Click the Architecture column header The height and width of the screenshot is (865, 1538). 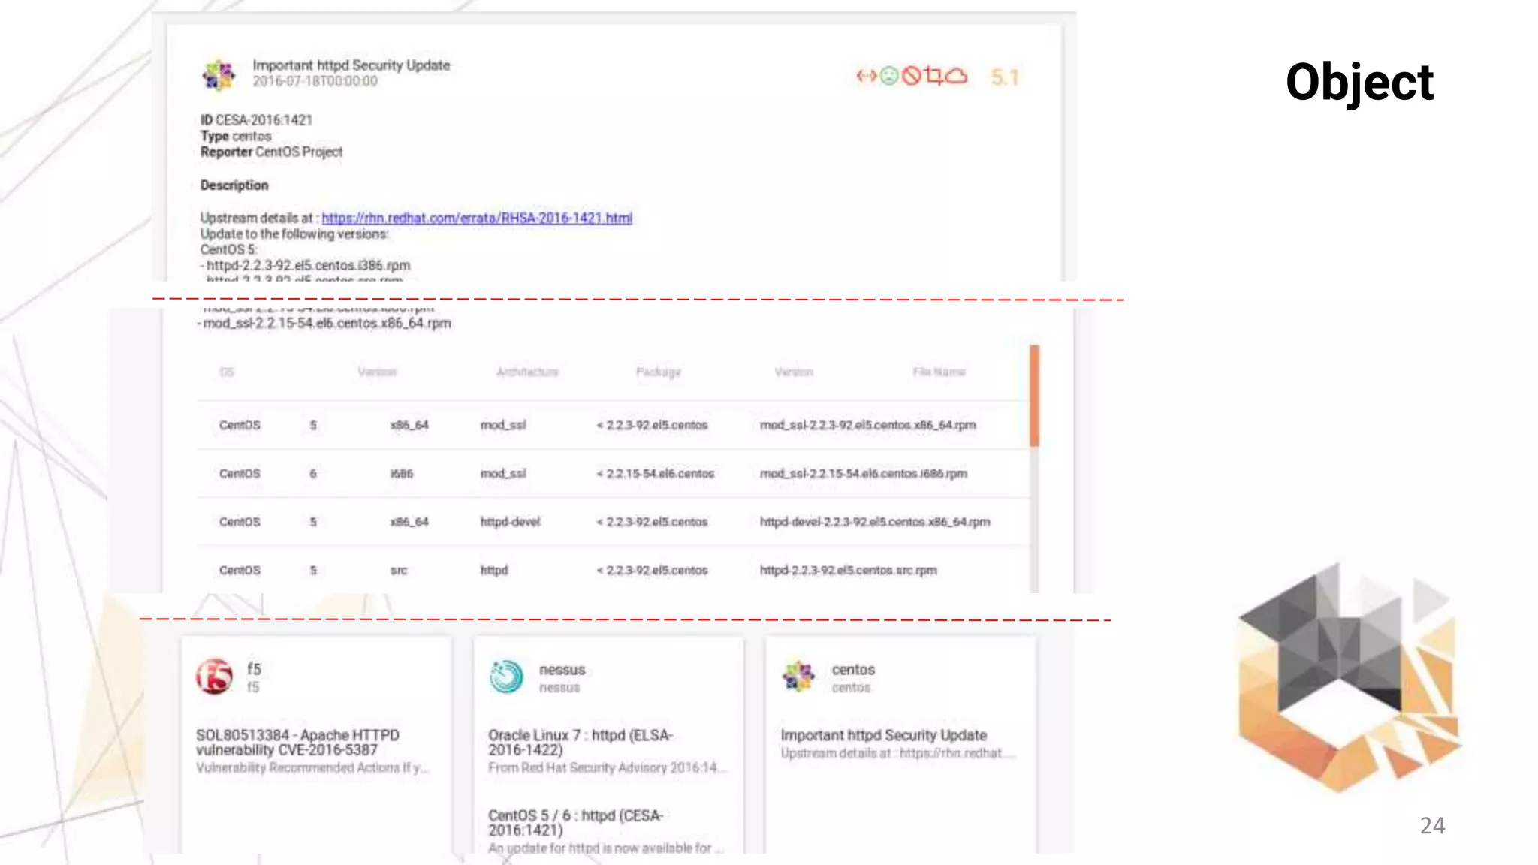(x=527, y=372)
